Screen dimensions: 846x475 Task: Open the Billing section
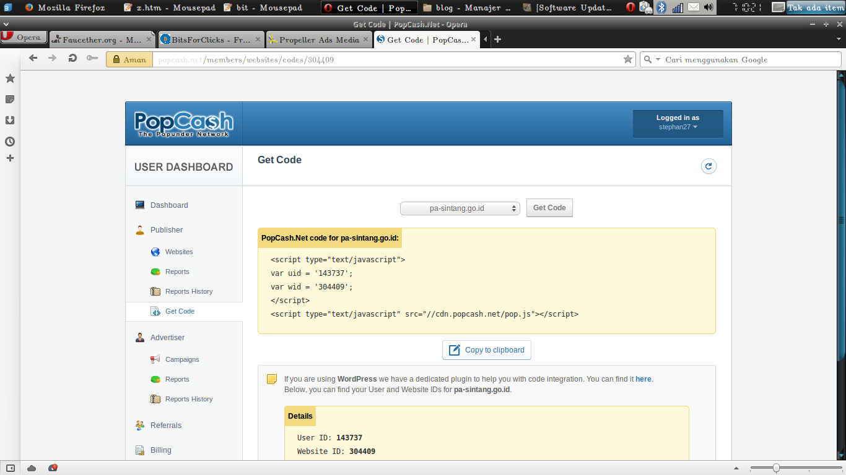tap(160, 450)
